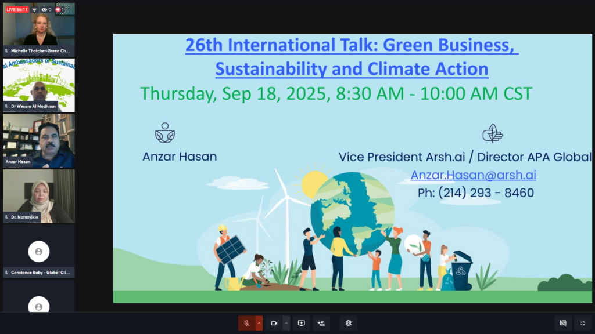595x334 pixels.
Task: Open the settings gear
Action: (x=348, y=323)
